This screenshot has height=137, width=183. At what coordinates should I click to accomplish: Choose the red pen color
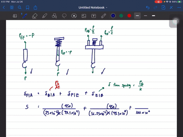tap(129, 16)
